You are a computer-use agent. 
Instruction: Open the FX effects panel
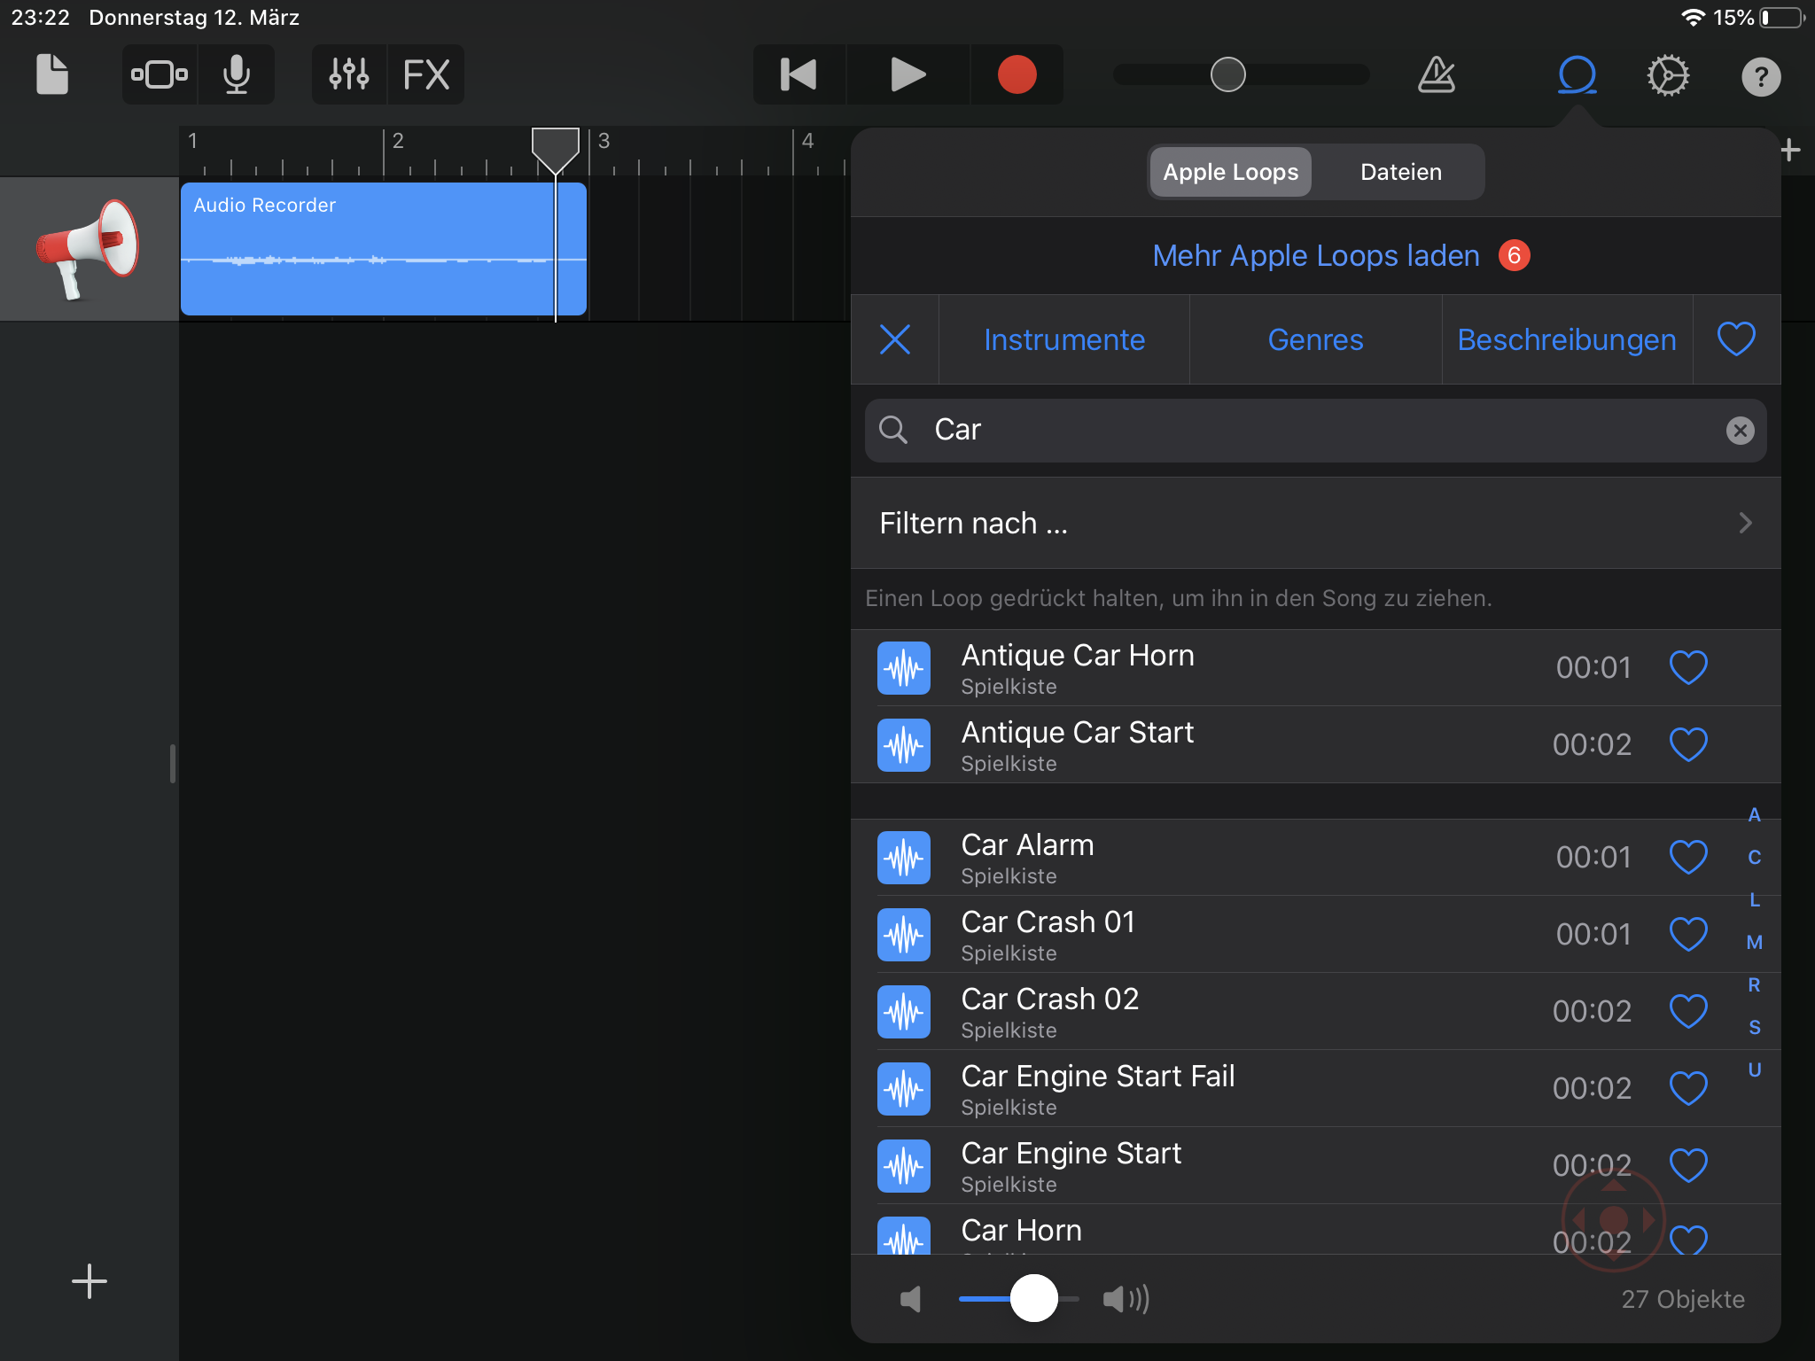point(426,74)
